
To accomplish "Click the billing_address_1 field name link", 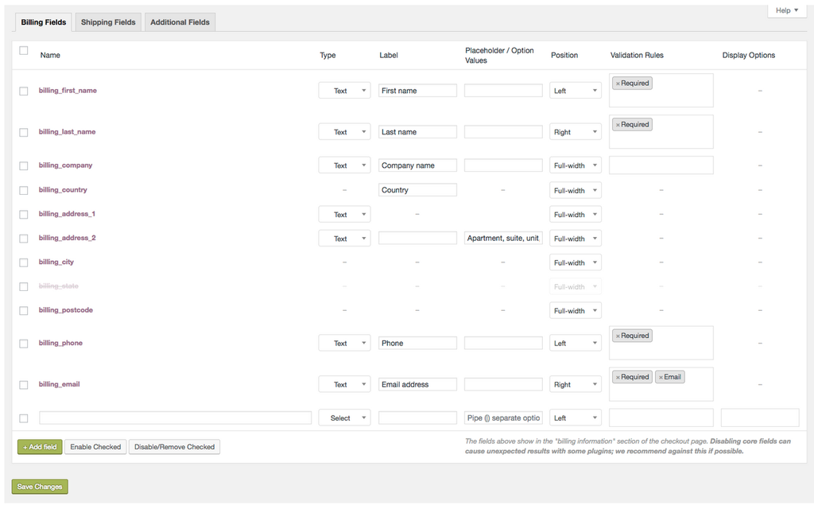I will coord(67,214).
